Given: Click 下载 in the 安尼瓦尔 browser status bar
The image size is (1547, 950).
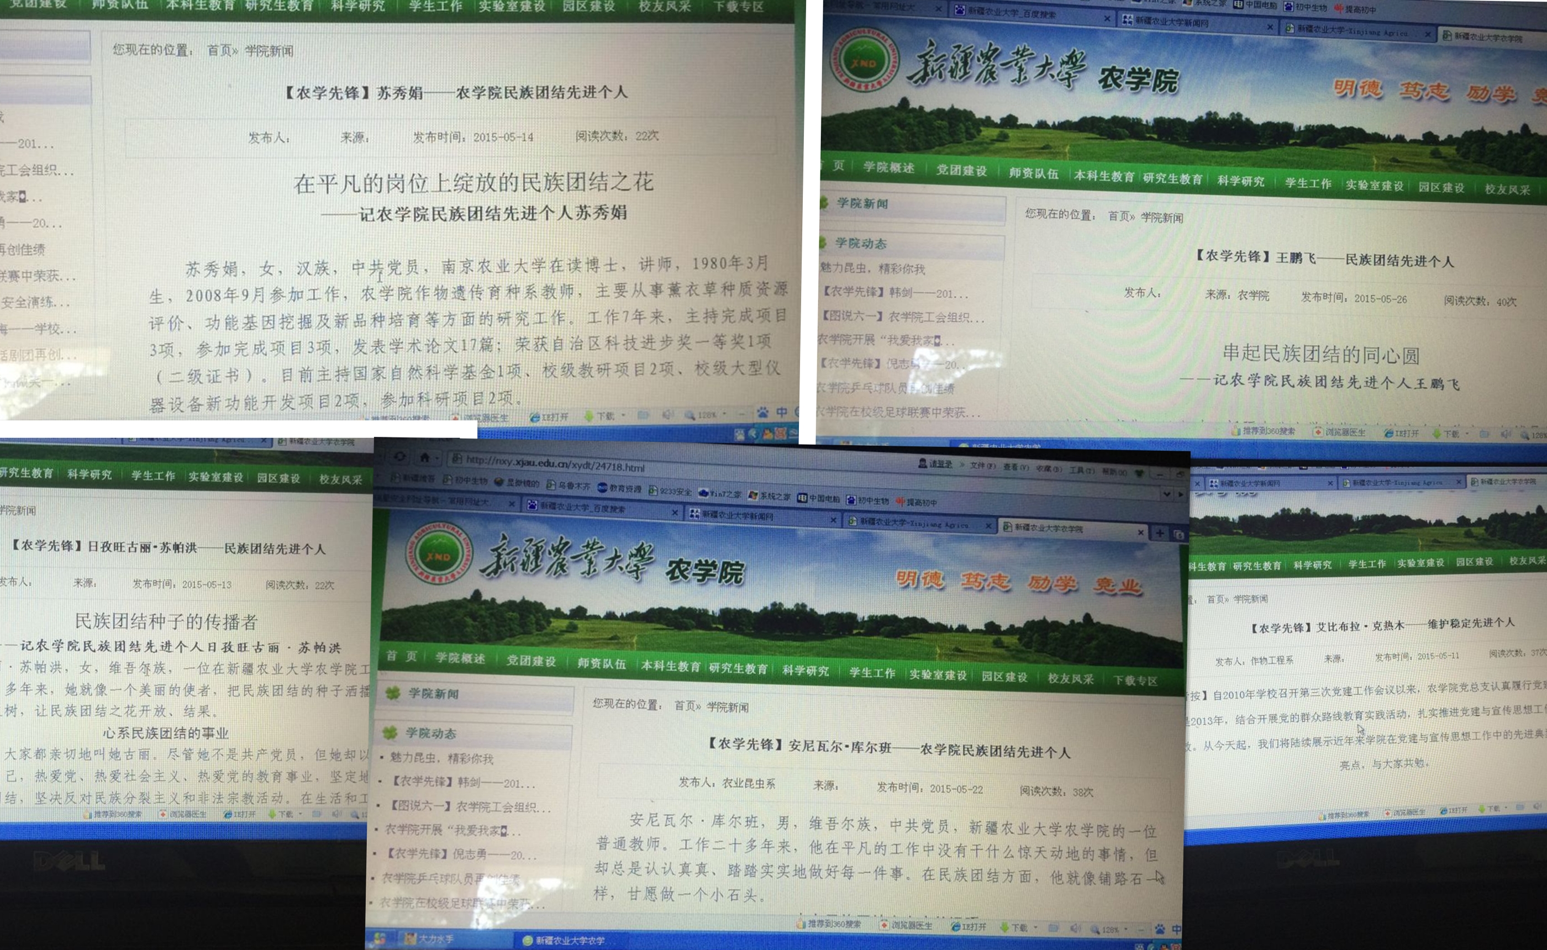Looking at the screenshot, I should point(1014,927).
